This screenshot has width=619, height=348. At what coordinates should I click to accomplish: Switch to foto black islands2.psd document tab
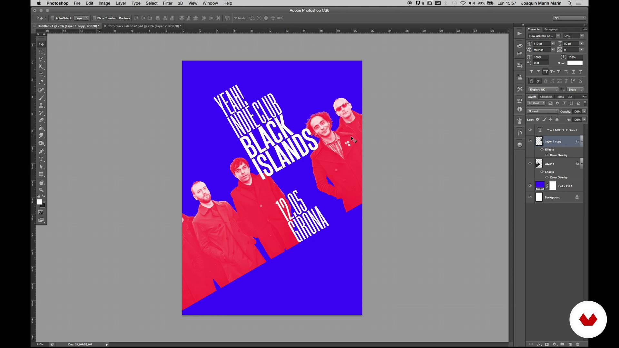pyautogui.click(x=145, y=26)
